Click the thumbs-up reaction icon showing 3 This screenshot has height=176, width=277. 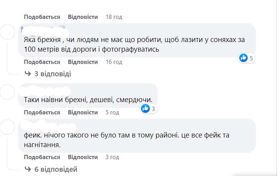(x=146, y=109)
